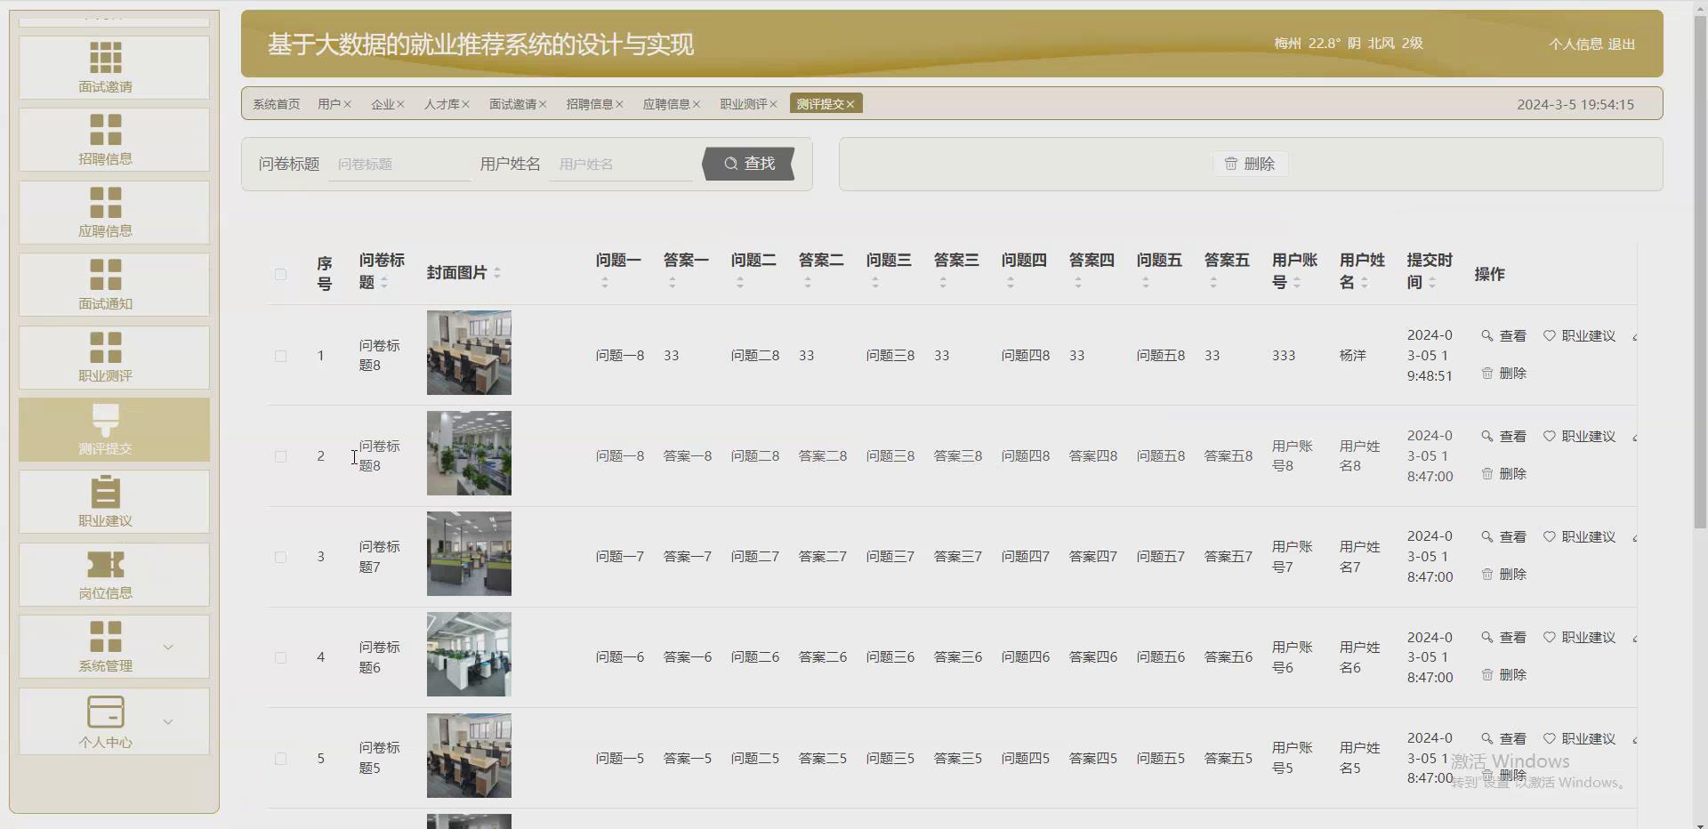Click 职业建议 for row 问卷标题6
The image size is (1708, 829).
coord(1579,638)
